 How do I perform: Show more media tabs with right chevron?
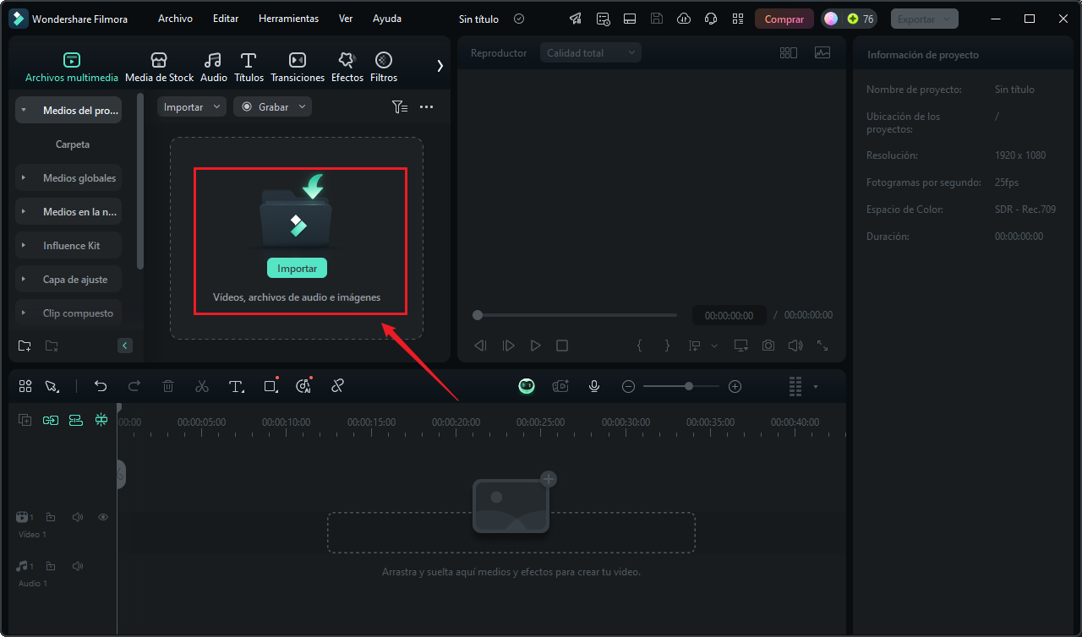440,66
